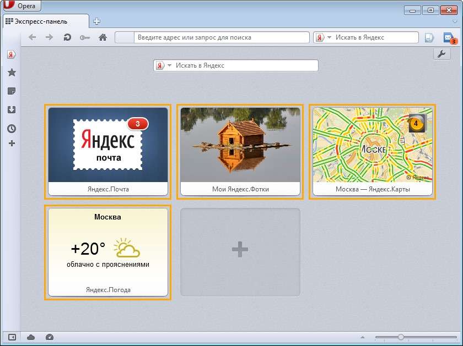
Task: Click Москва heading in weather tile
Action: point(108,217)
